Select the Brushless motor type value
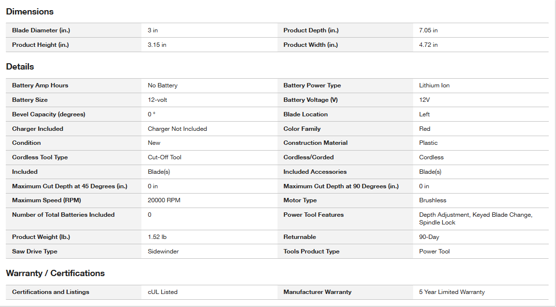 click(432, 201)
